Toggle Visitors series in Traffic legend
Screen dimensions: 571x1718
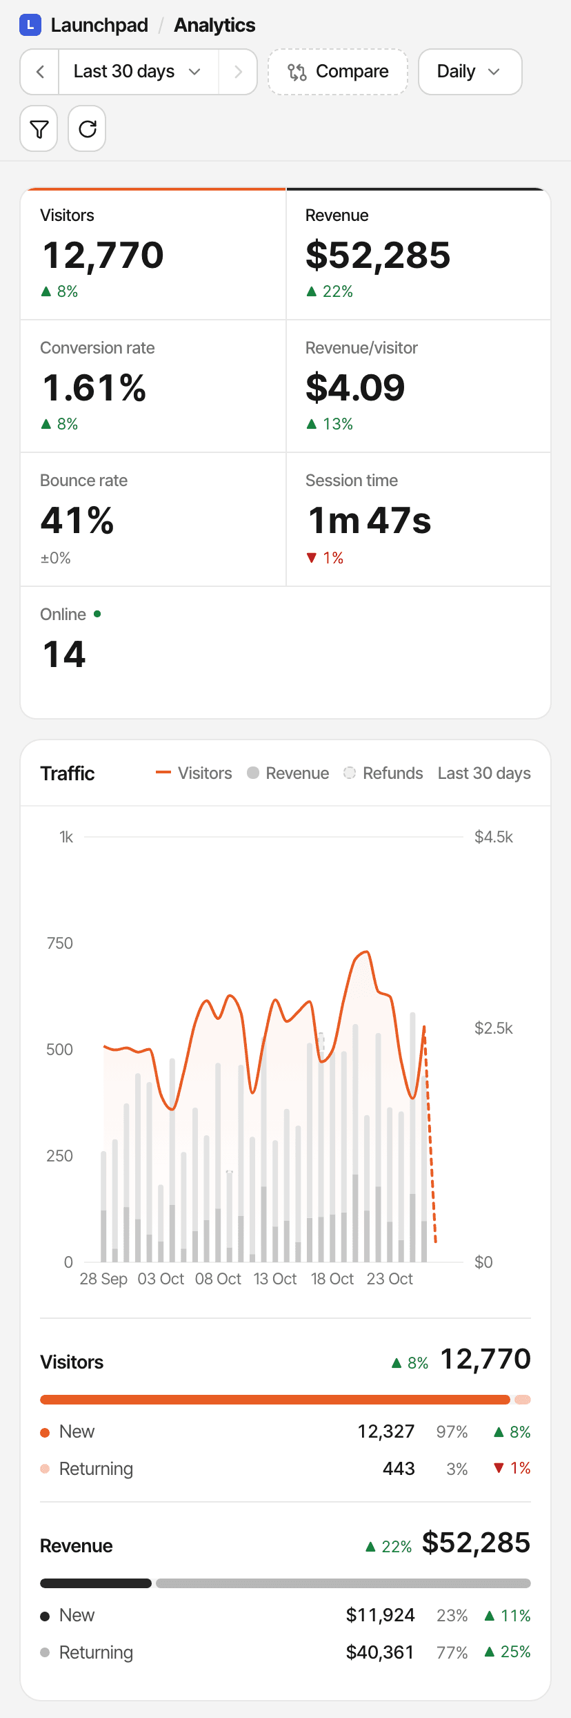pyautogui.click(x=194, y=773)
